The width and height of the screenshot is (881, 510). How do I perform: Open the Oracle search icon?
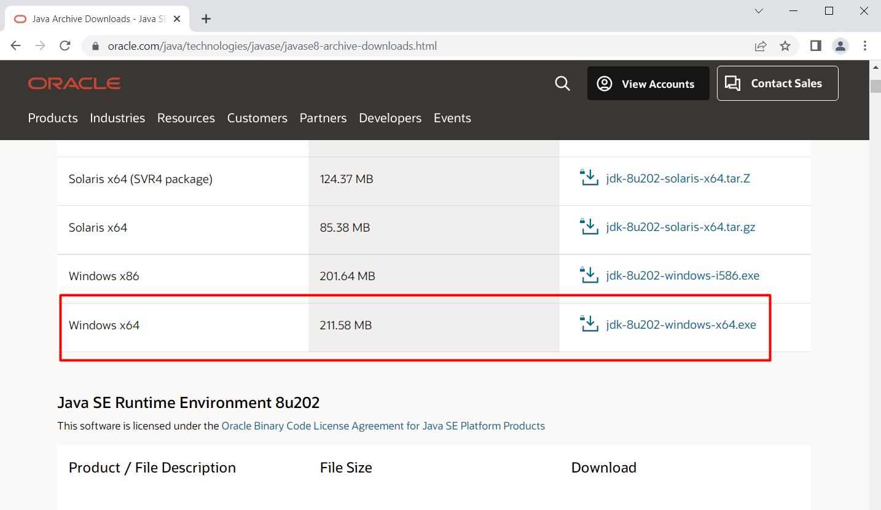click(562, 83)
